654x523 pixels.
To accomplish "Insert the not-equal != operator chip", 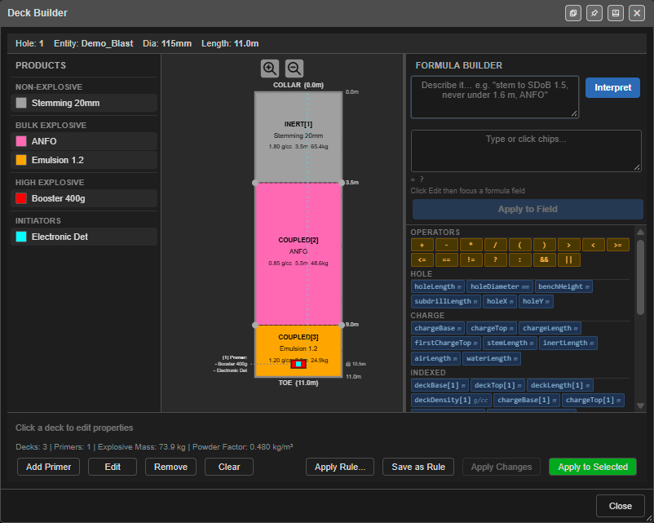I will point(471,259).
